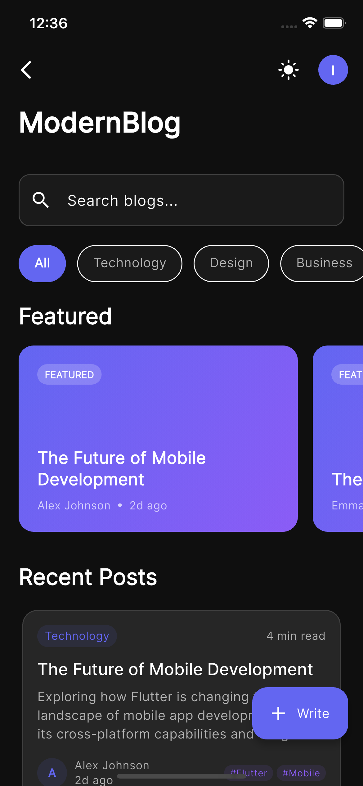363x786 pixels.
Task: Tap the Technology tag on the recent post
Action: 77,636
